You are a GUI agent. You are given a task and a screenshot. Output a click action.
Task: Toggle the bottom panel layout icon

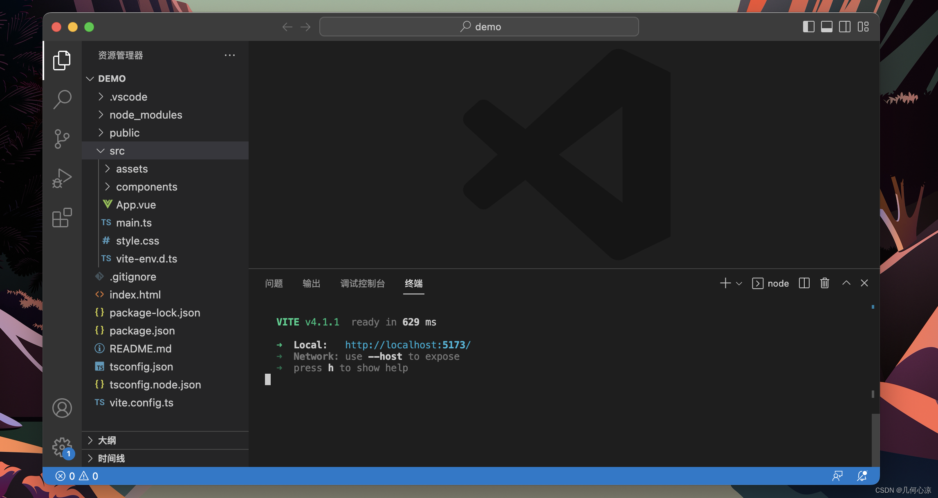(827, 27)
